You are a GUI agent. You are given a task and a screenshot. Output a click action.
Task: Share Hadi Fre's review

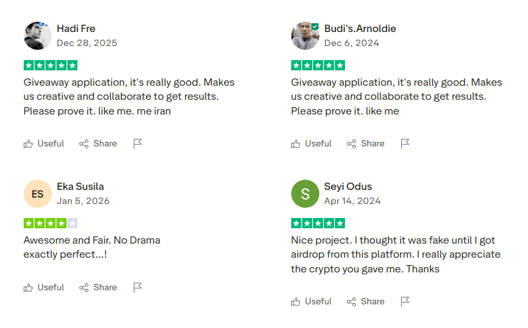pyautogui.click(x=98, y=144)
